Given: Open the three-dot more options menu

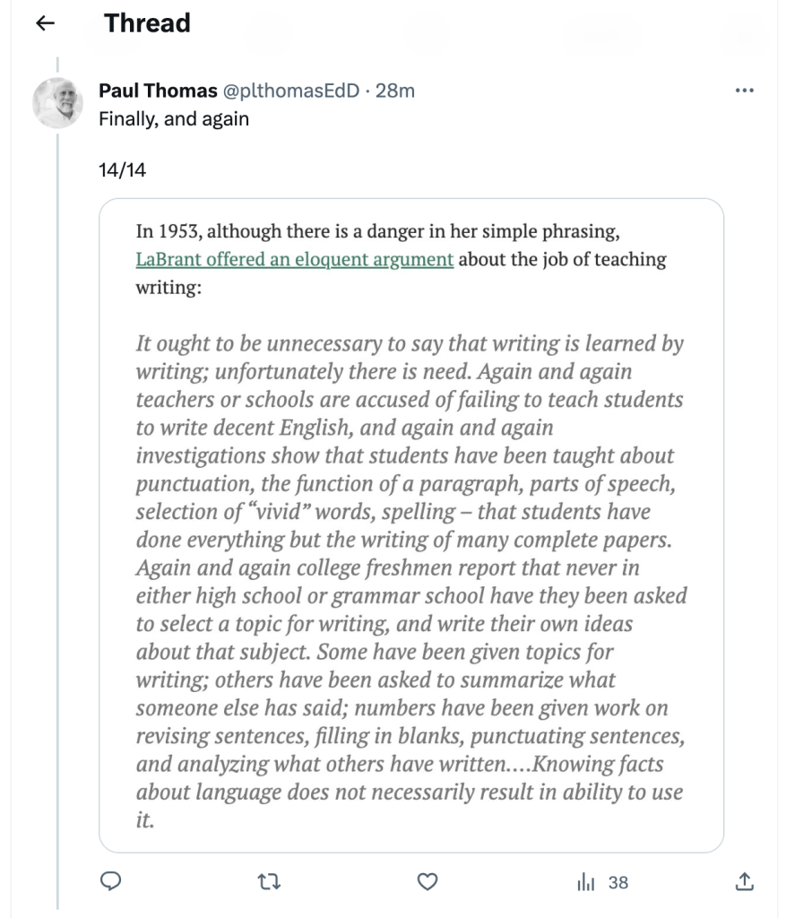Looking at the screenshot, I should coord(744,91).
